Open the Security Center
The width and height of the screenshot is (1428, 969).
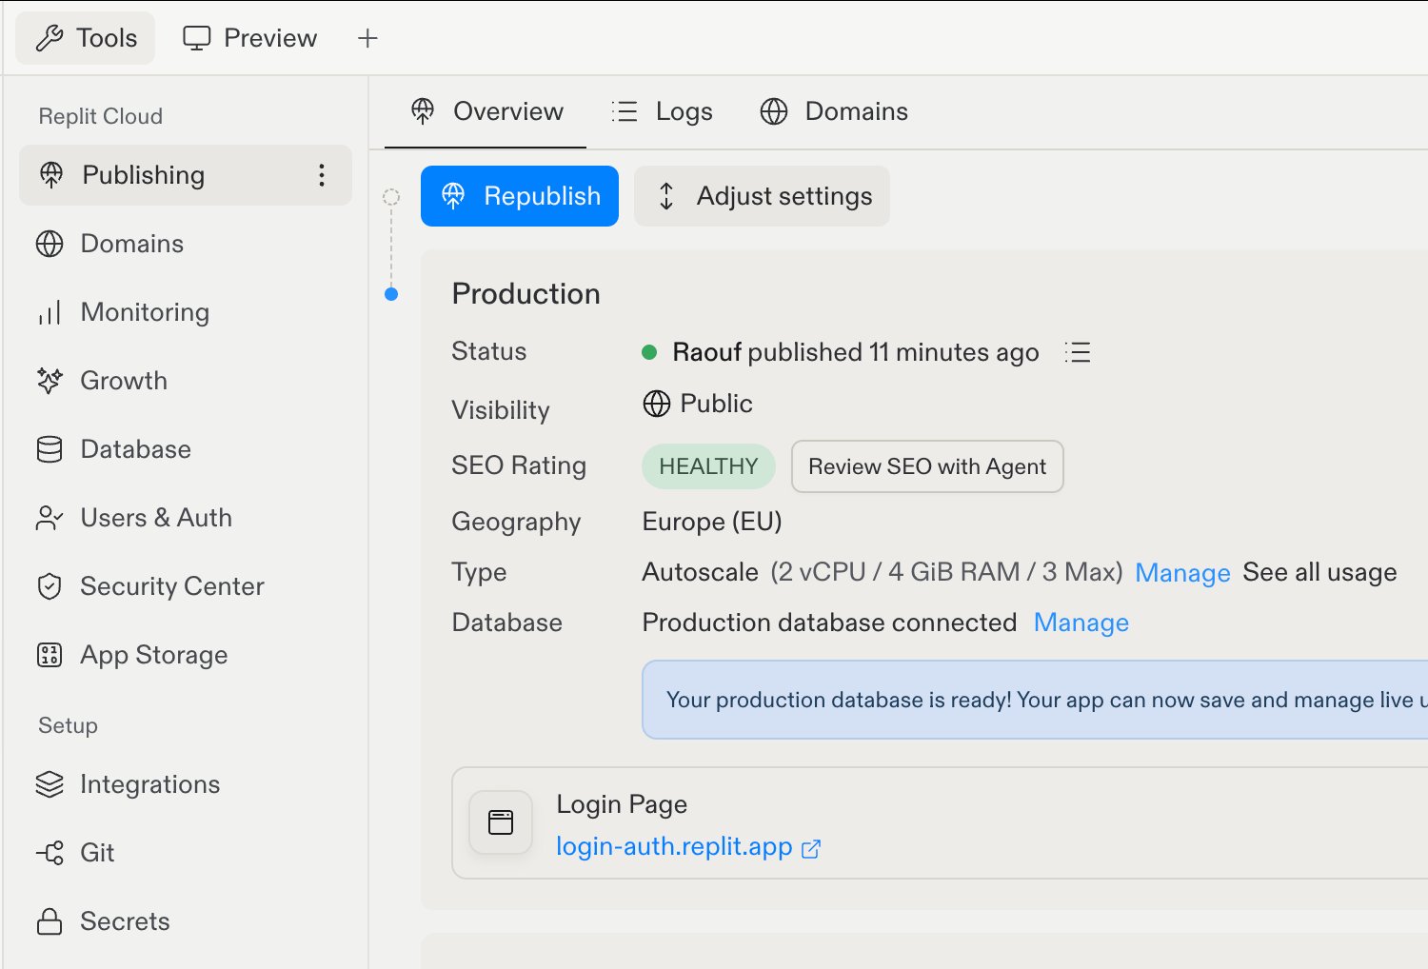(186, 586)
